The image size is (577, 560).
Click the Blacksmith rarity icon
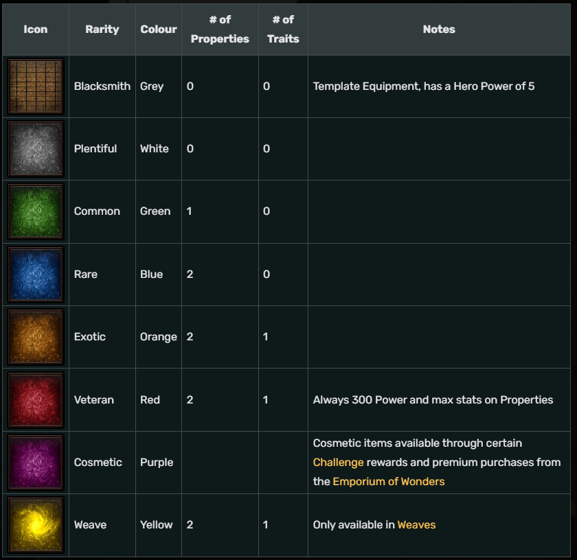pos(36,86)
